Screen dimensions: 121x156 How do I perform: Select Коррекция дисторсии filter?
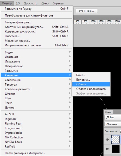pyautogui.click(x=37, y=31)
